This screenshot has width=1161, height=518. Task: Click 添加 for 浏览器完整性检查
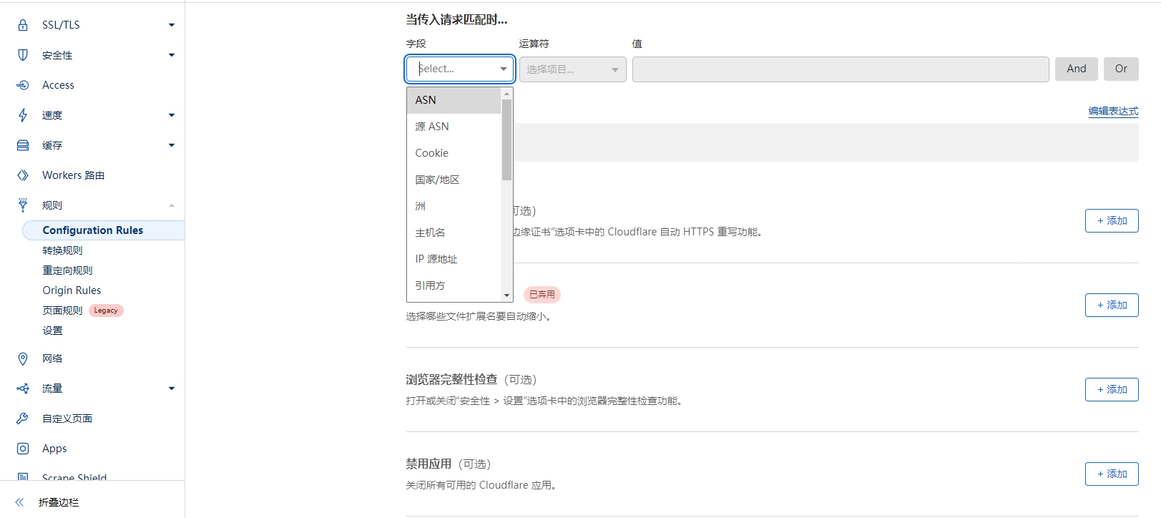(1112, 390)
